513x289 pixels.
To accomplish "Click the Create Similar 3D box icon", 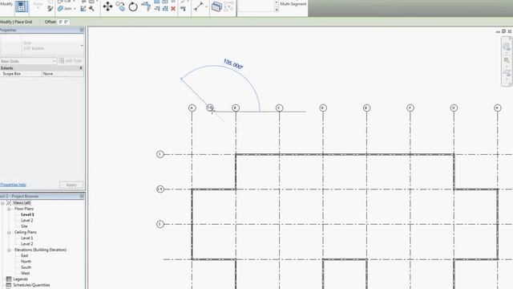I will (216, 6).
